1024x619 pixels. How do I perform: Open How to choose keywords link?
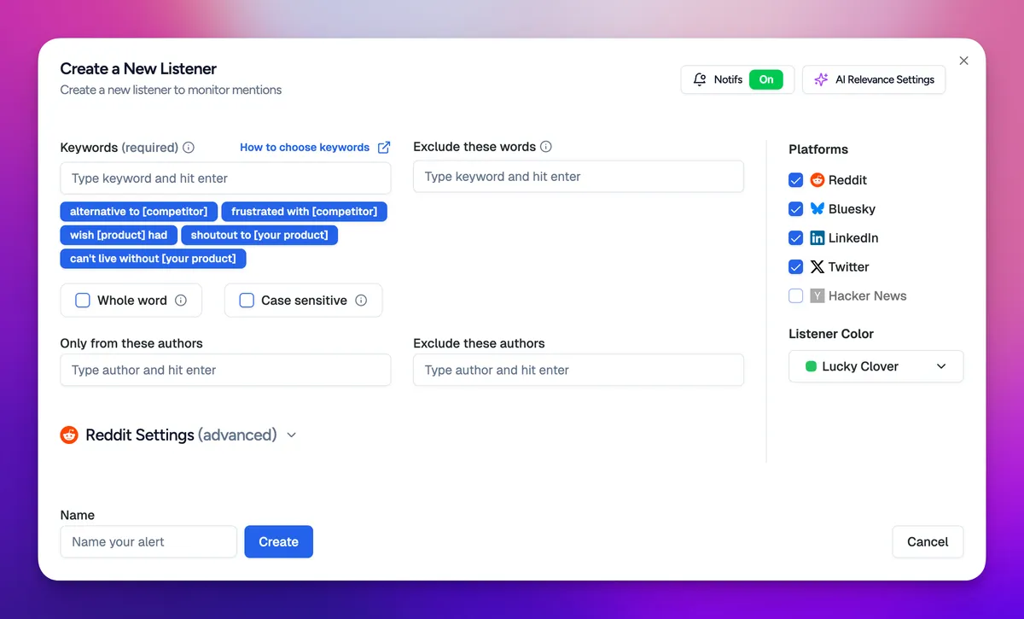point(305,147)
